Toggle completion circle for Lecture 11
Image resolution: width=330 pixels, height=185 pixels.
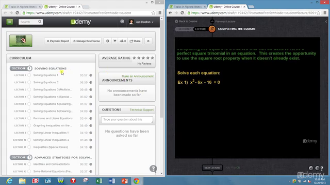click(29, 147)
